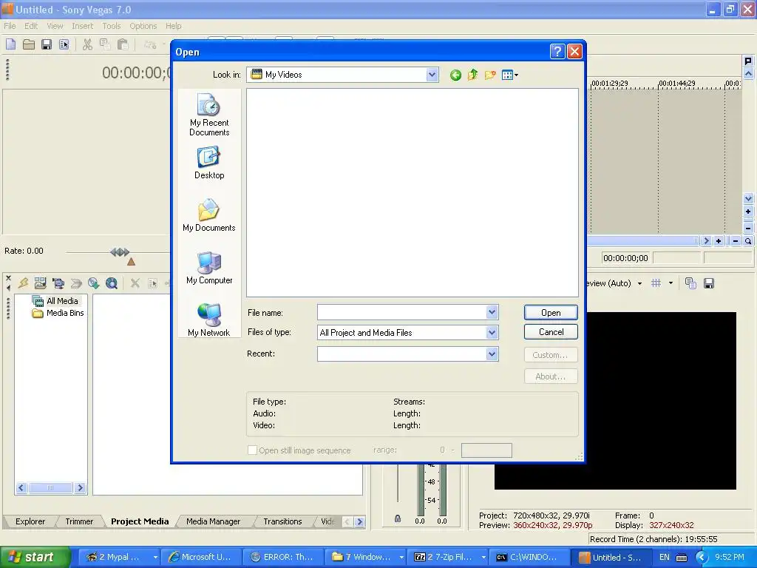Create a new folder in the Open dialog

[490, 75]
